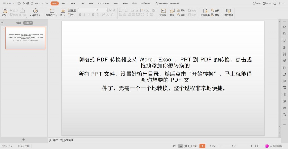Click AI smart layout (AI-智能排版) button
Viewport: 288px width, 149px height.
273,146
